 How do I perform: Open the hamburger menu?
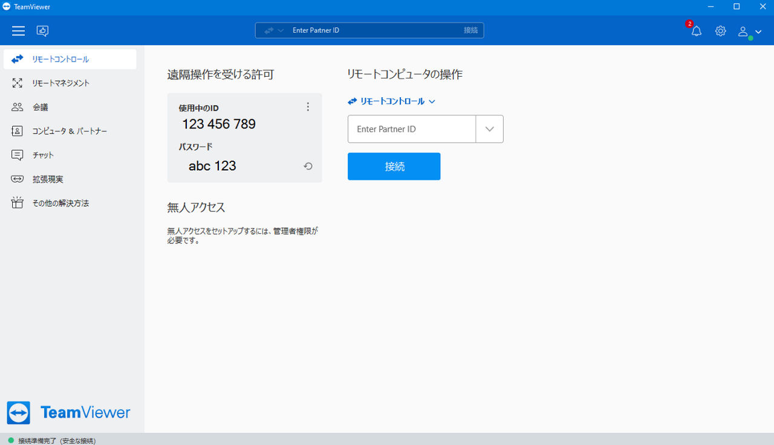click(x=18, y=31)
